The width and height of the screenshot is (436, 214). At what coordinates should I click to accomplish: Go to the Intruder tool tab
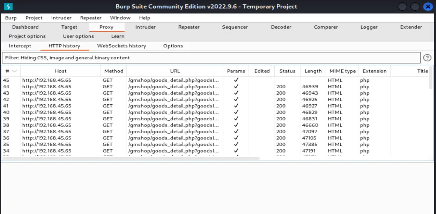[x=146, y=27]
